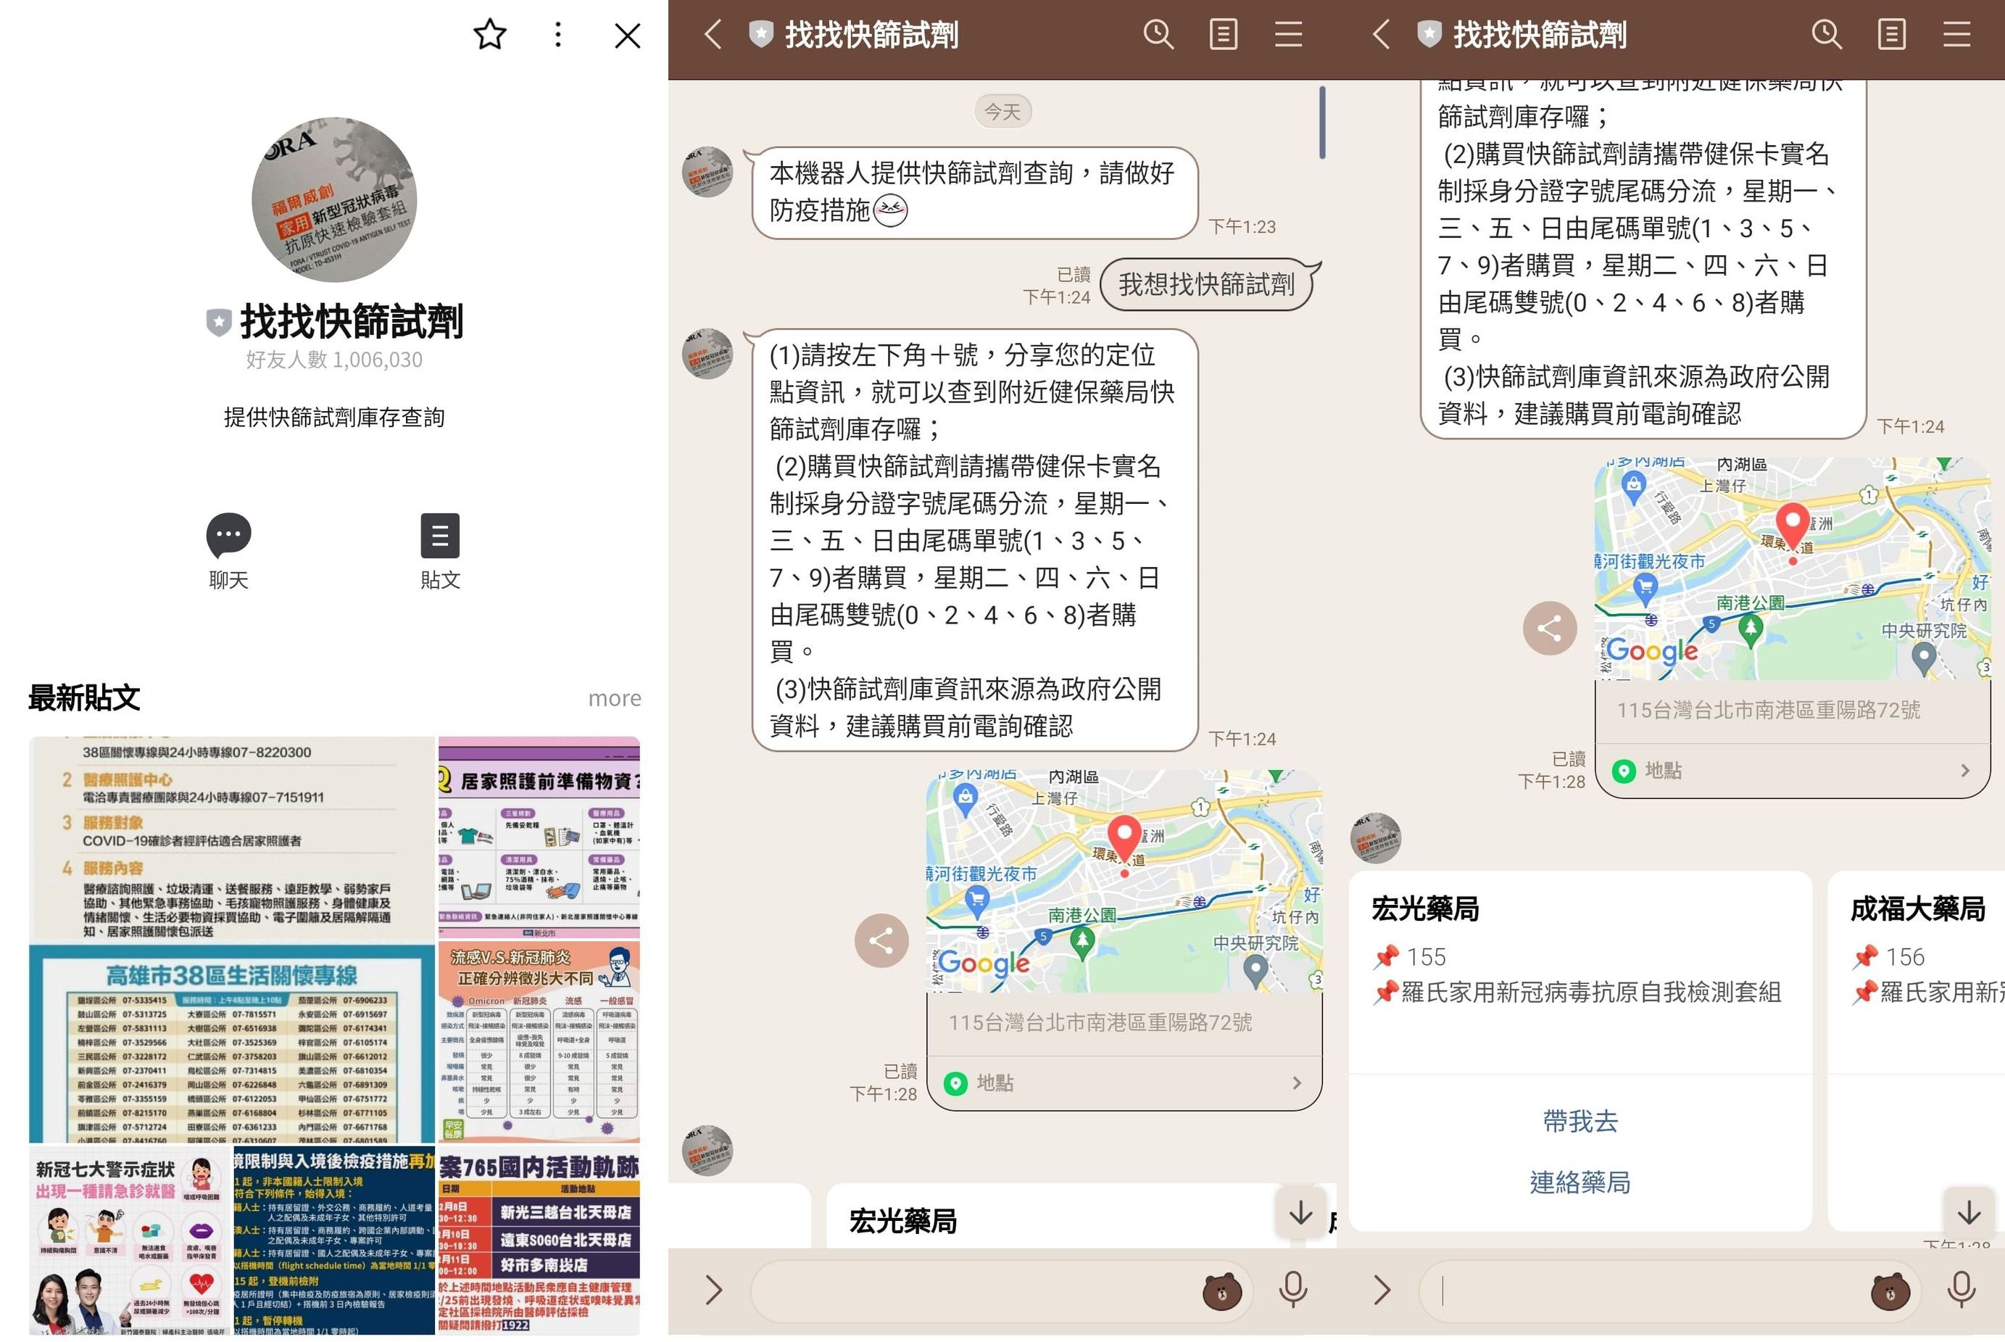
Task: Start voice input in middle chat
Action: point(1293,1290)
